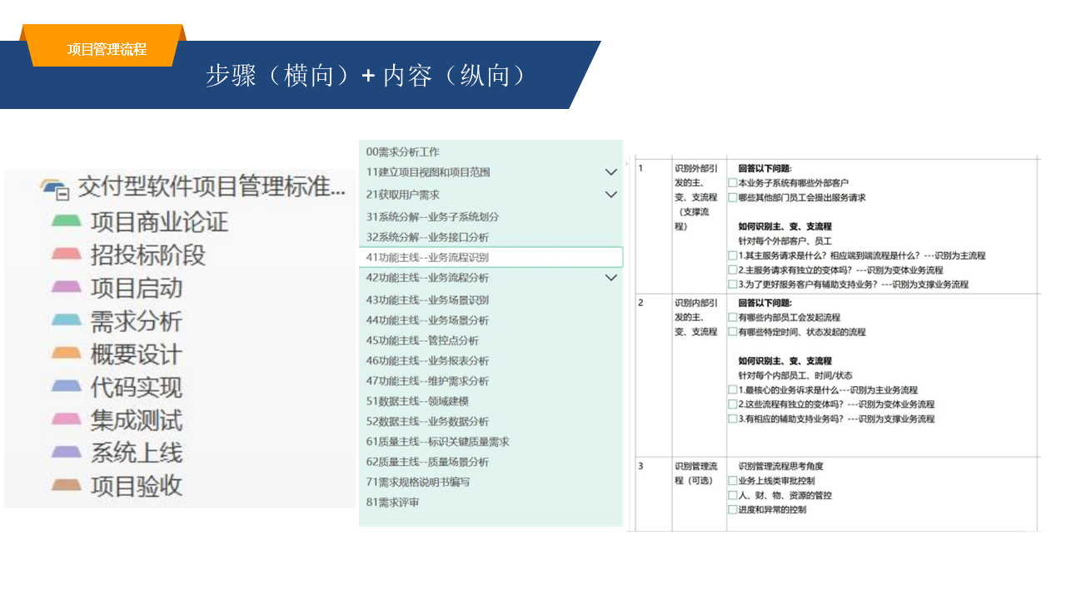Click the green icon beside 项目商业论证
The image size is (1066, 599).
click(x=67, y=221)
